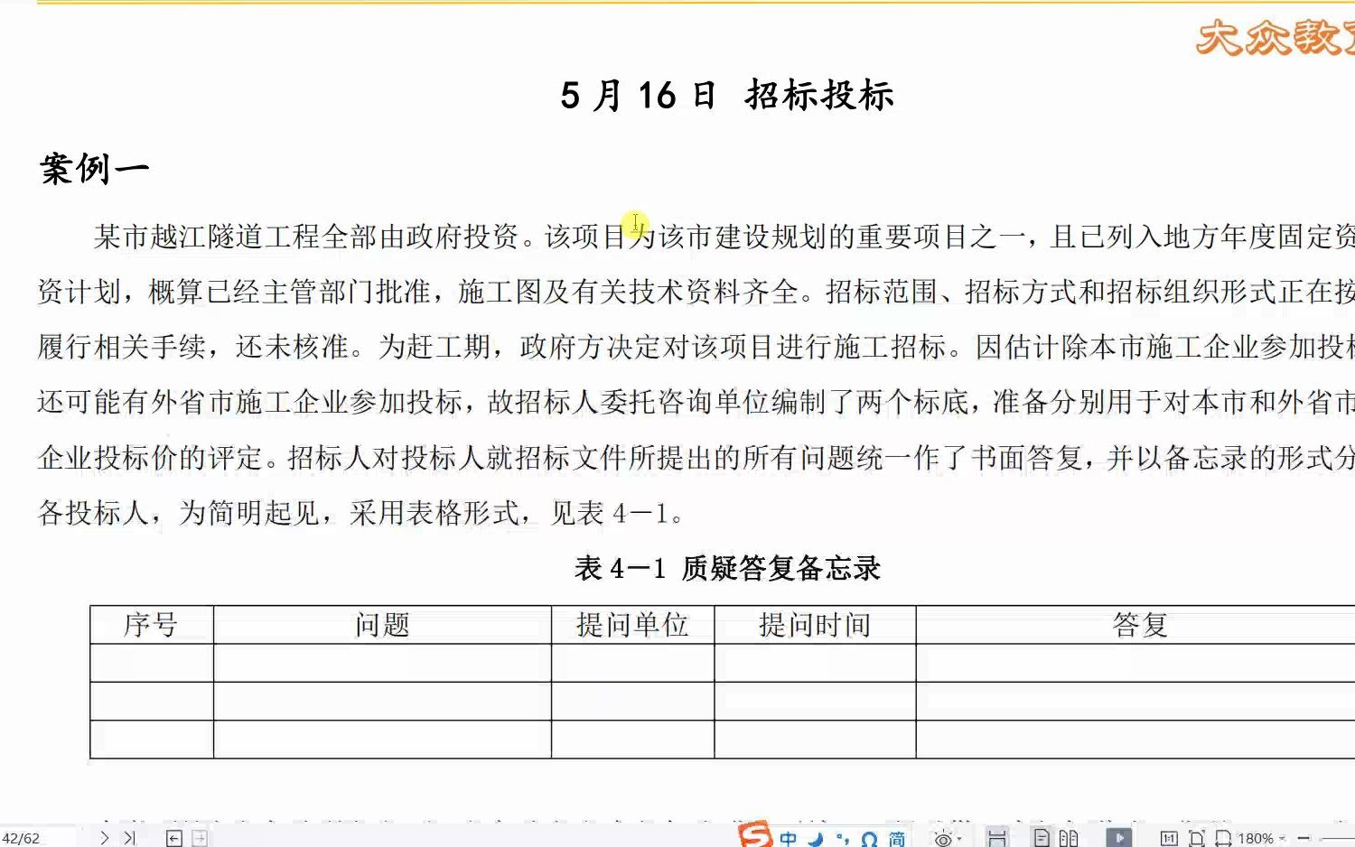The image size is (1355, 847).
Task: Click the 42/62 page number field
Action: pos(23,837)
